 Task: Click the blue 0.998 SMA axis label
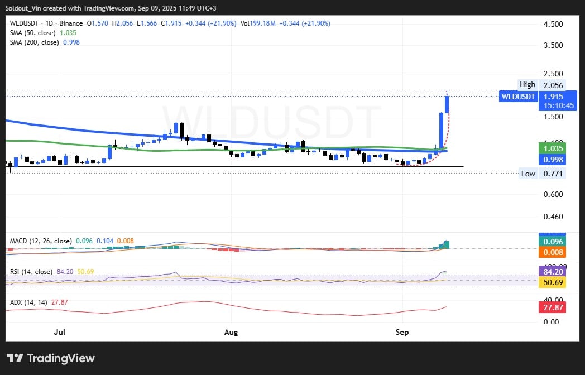pos(552,160)
